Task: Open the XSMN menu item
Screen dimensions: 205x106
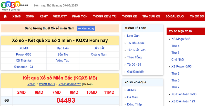Action: [30, 16]
